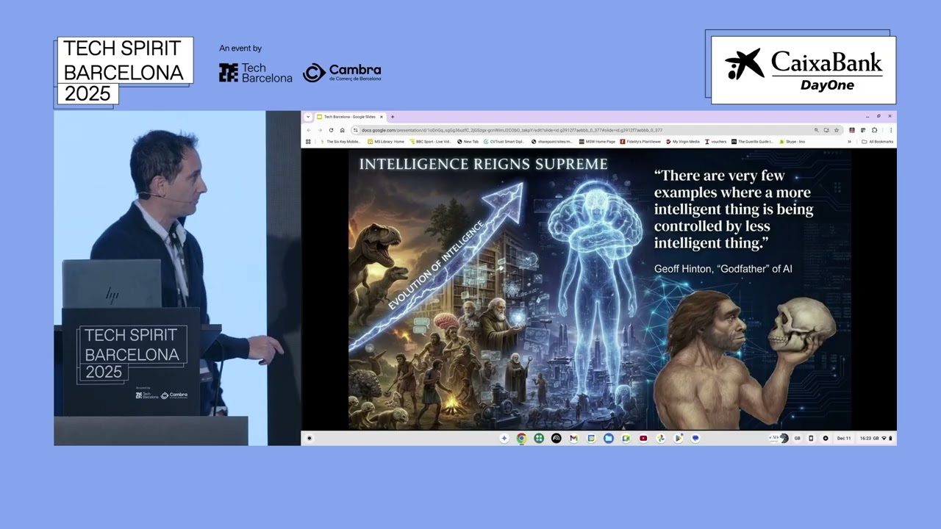
Task: Open 'CVTrust Smart Dipl' bookmark
Action: 504,141
